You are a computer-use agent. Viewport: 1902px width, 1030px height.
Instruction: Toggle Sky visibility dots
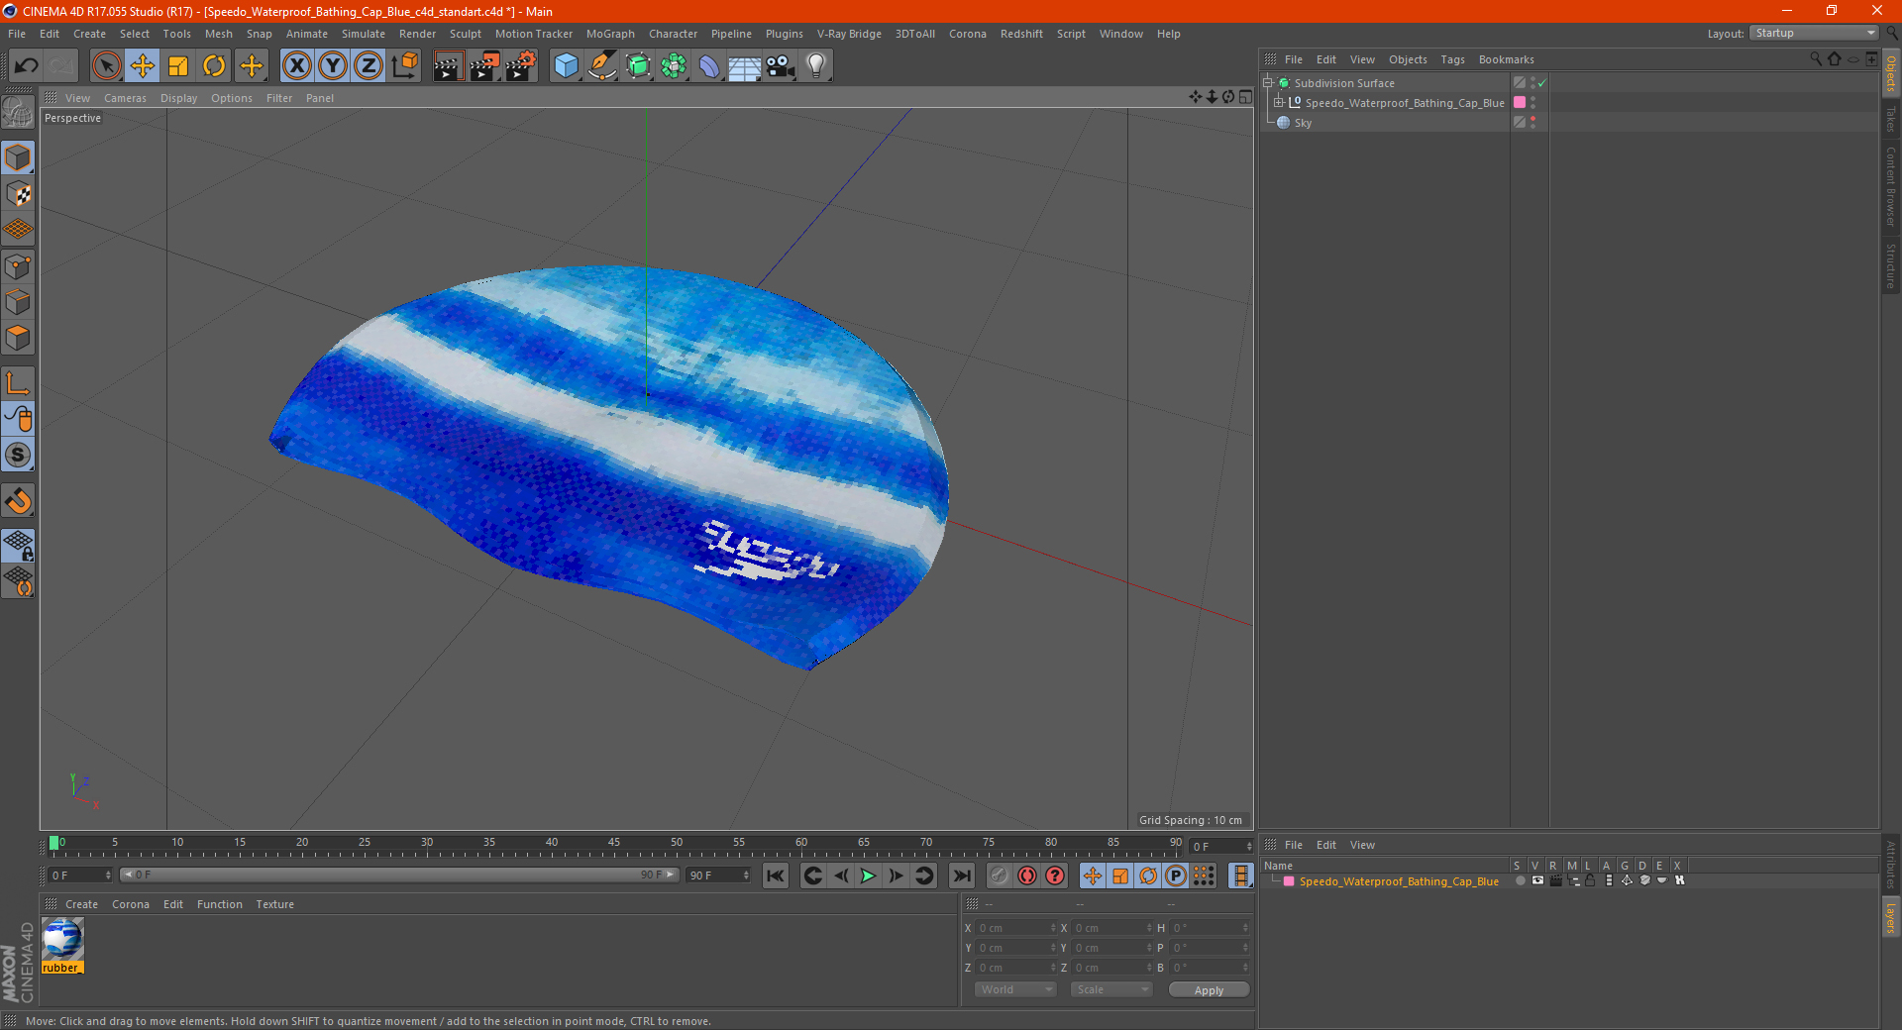[1533, 123]
